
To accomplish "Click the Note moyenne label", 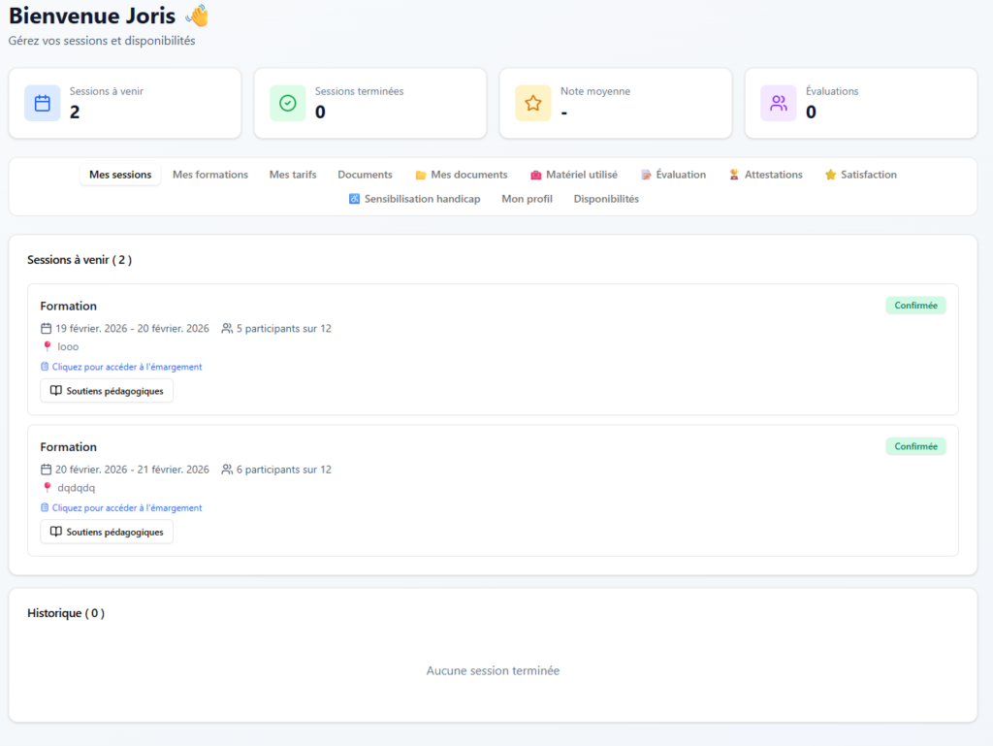I will pyautogui.click(x=595, y=91).
